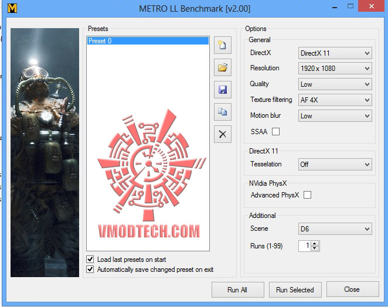Click the Run Selected button
Viewport: 388px width, 307px height.
tap(295, 289)
